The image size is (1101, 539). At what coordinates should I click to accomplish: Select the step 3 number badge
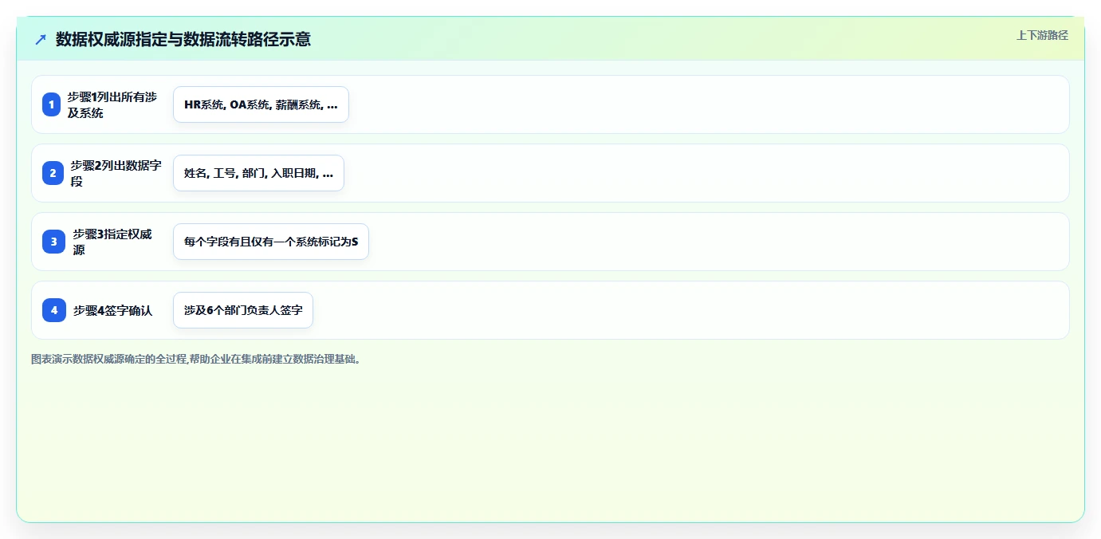point(54,242)
